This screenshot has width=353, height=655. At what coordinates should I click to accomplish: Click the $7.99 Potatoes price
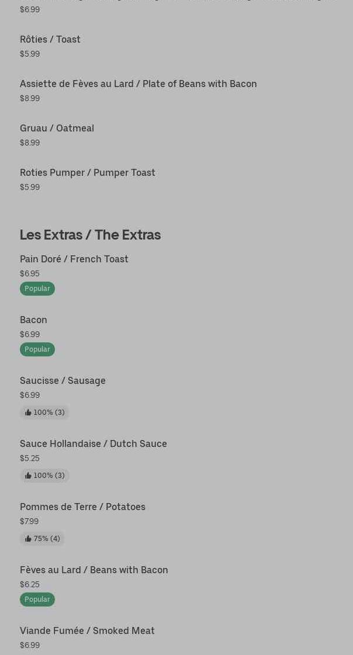29,521
